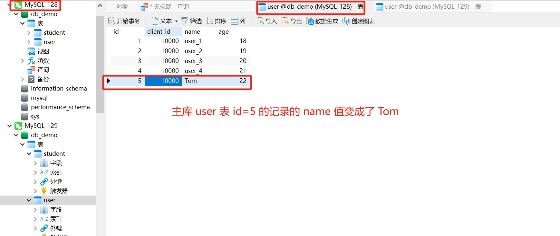Click the Filter (筛选) funnel icon
Viewport: 560px width, 236px height.
(185, 21)
